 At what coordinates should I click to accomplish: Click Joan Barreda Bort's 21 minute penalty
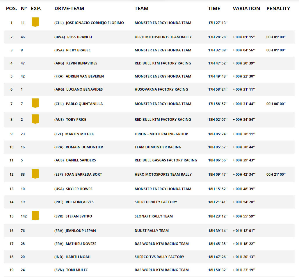pyautogui.click(x=276, y=174)
